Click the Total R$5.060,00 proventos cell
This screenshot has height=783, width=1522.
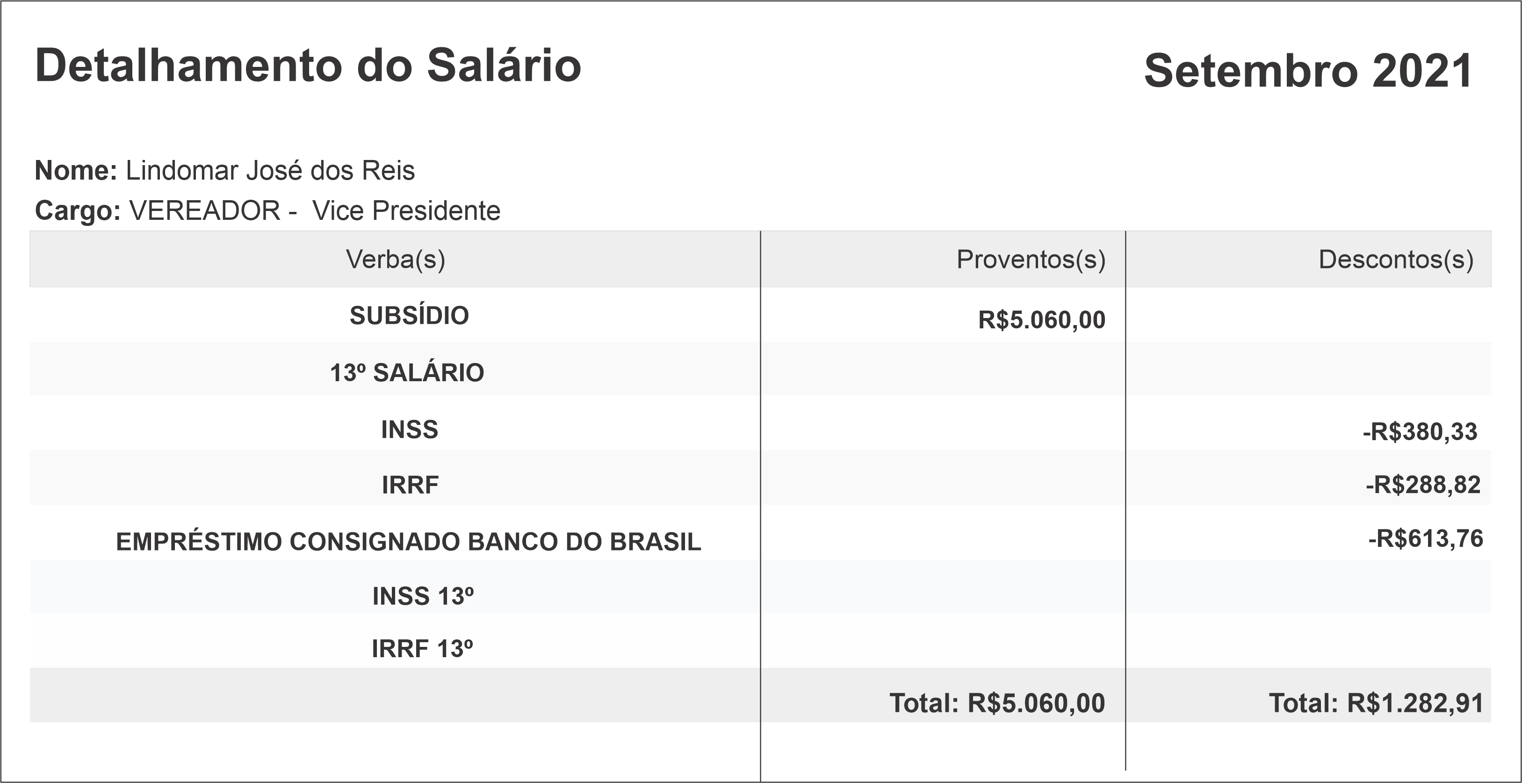coord(997,703)
